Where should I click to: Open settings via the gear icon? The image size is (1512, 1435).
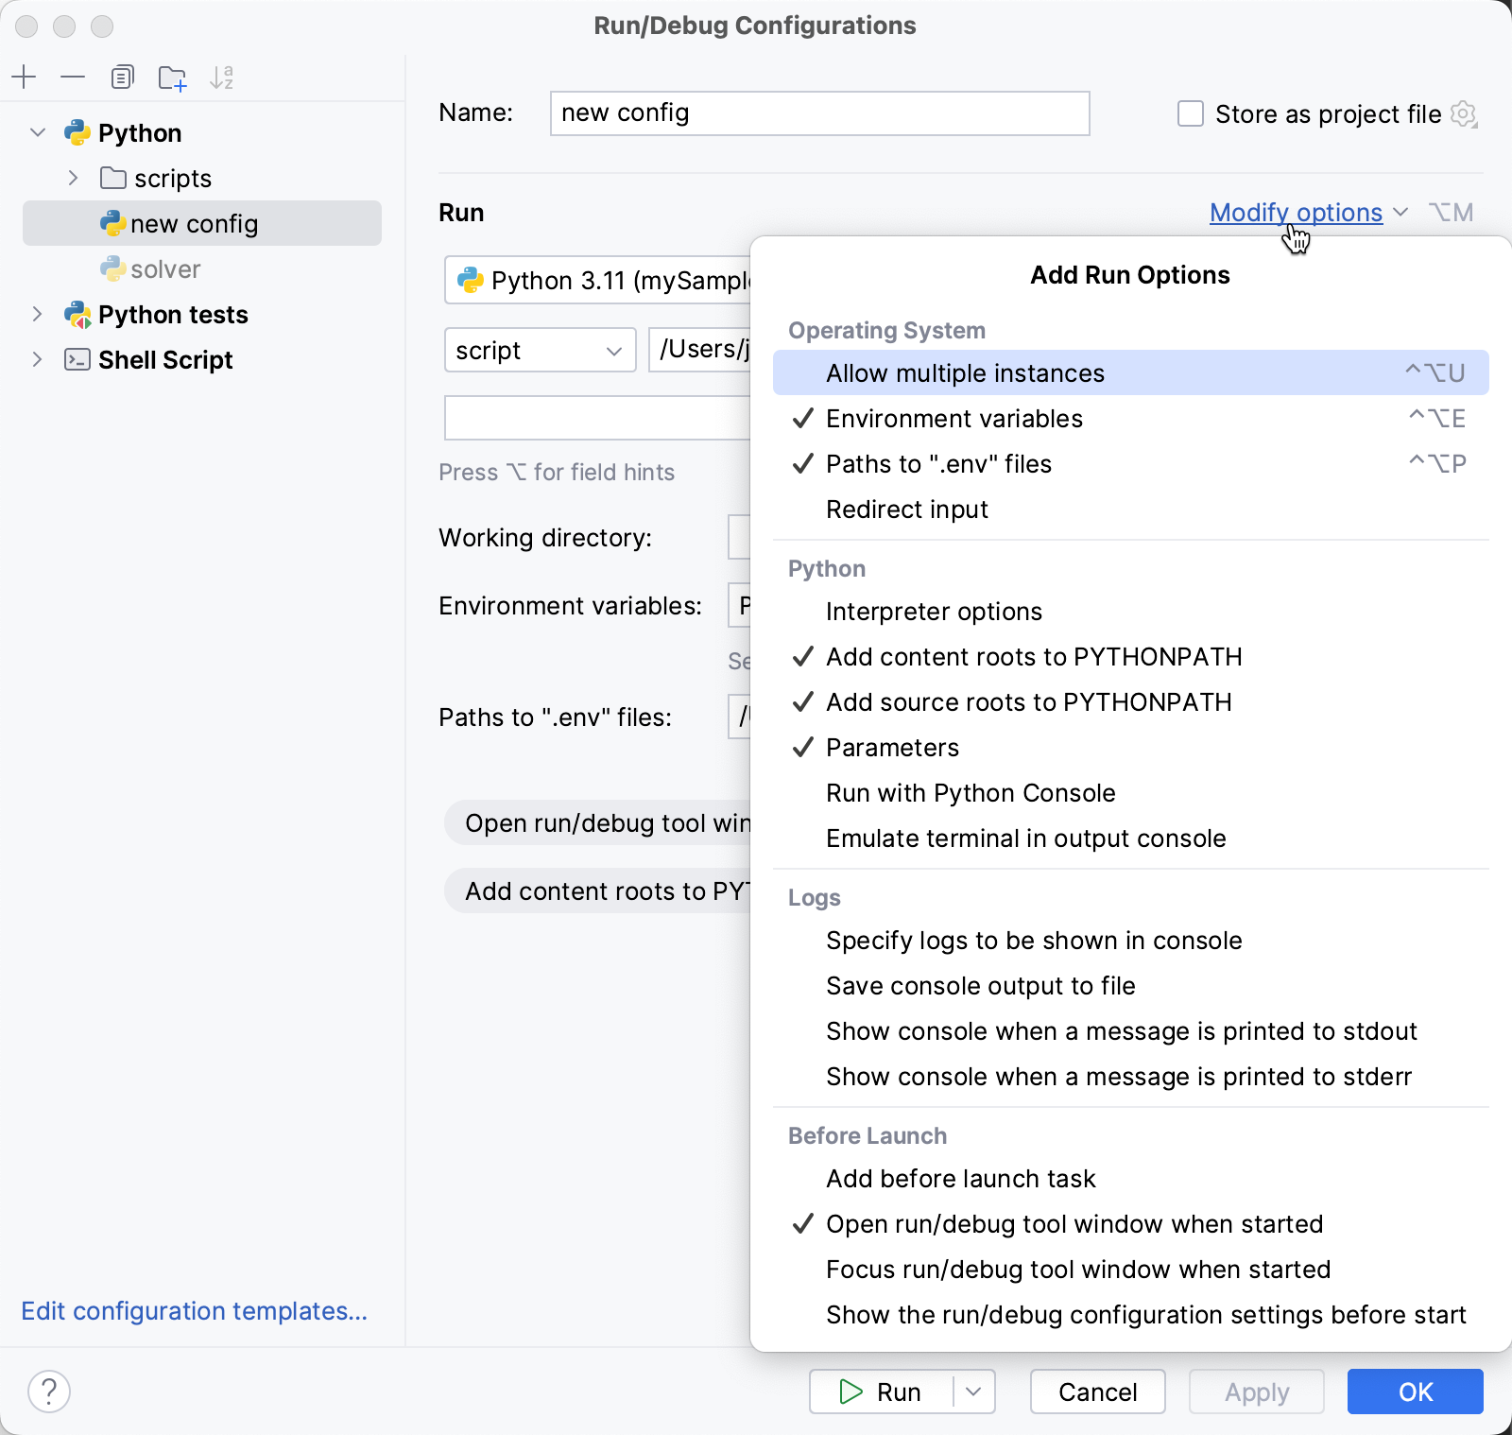pos(1464,113)
